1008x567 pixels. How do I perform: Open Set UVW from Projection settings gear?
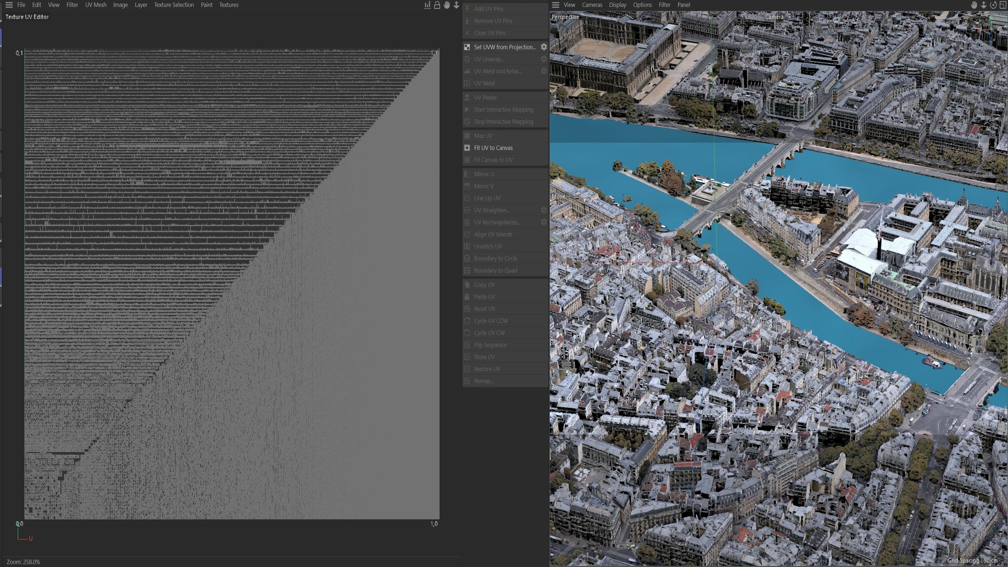[x=544, y=47]
